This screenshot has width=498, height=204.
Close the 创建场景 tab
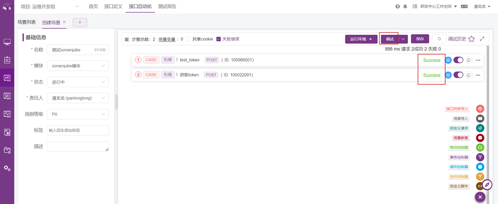(64, 22)
